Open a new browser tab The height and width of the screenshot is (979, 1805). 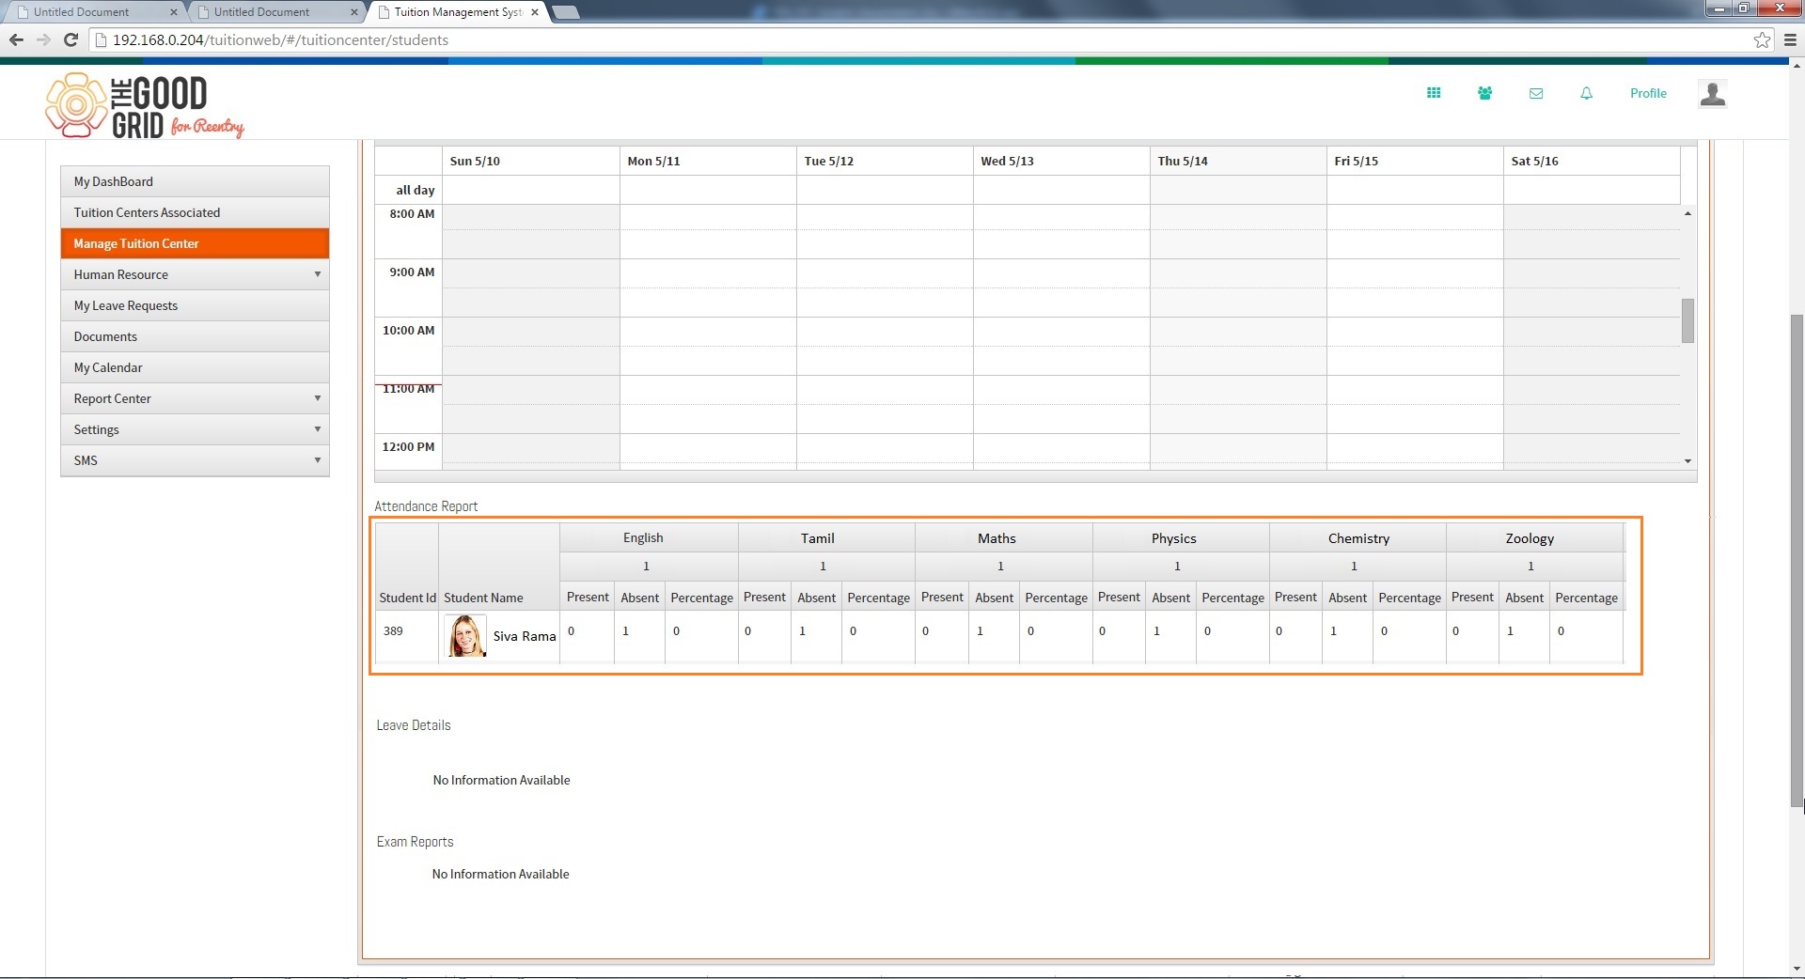[566, 12]
